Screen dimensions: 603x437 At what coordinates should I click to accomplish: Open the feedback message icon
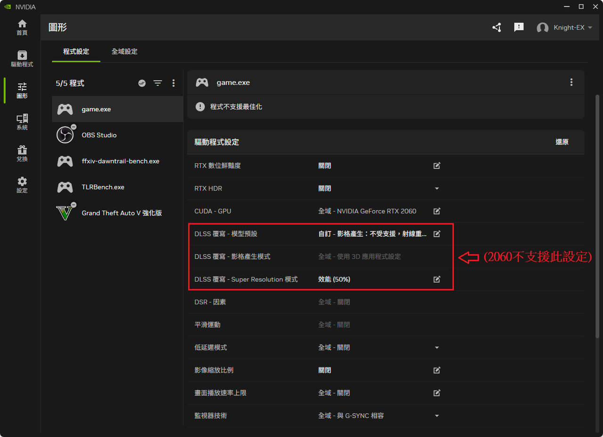519,28
